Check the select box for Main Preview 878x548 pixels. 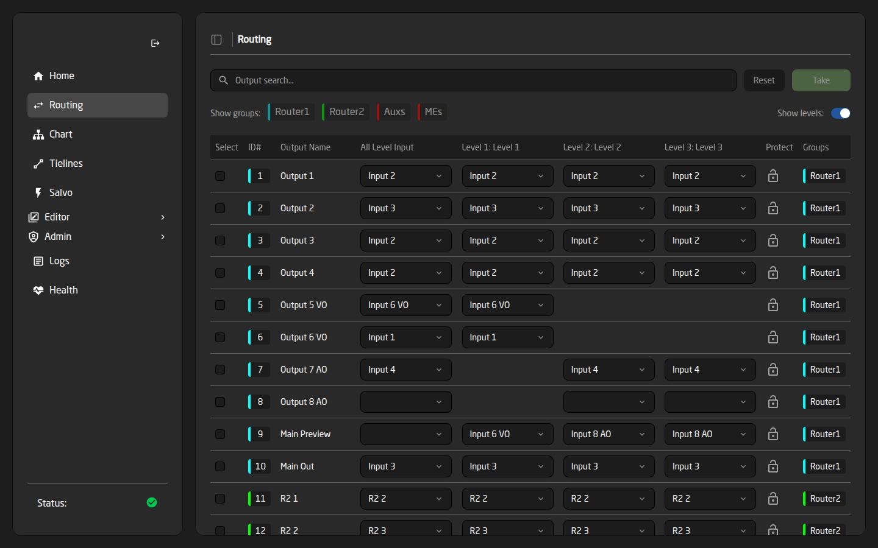(x=220, y=434)
